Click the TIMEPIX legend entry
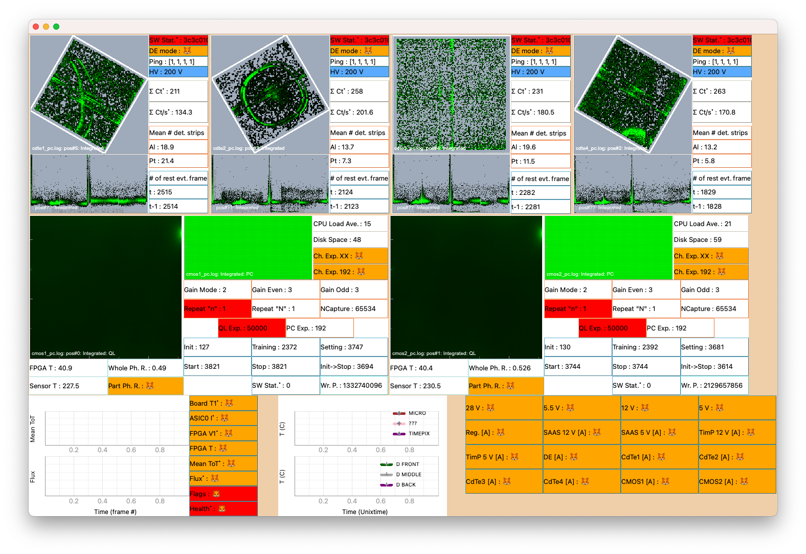This screenshot has width=806, height=554. (x=412, y=434)
